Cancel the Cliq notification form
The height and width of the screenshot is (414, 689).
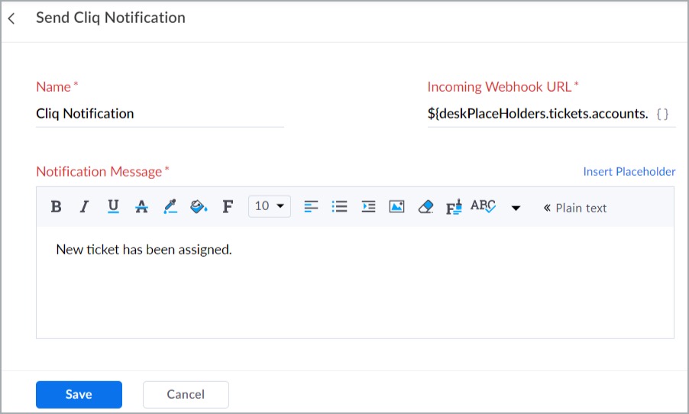coord(186,394)
